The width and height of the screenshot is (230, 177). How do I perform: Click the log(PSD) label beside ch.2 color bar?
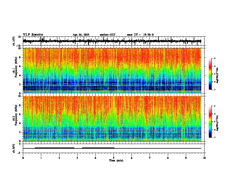coord(218,123)
